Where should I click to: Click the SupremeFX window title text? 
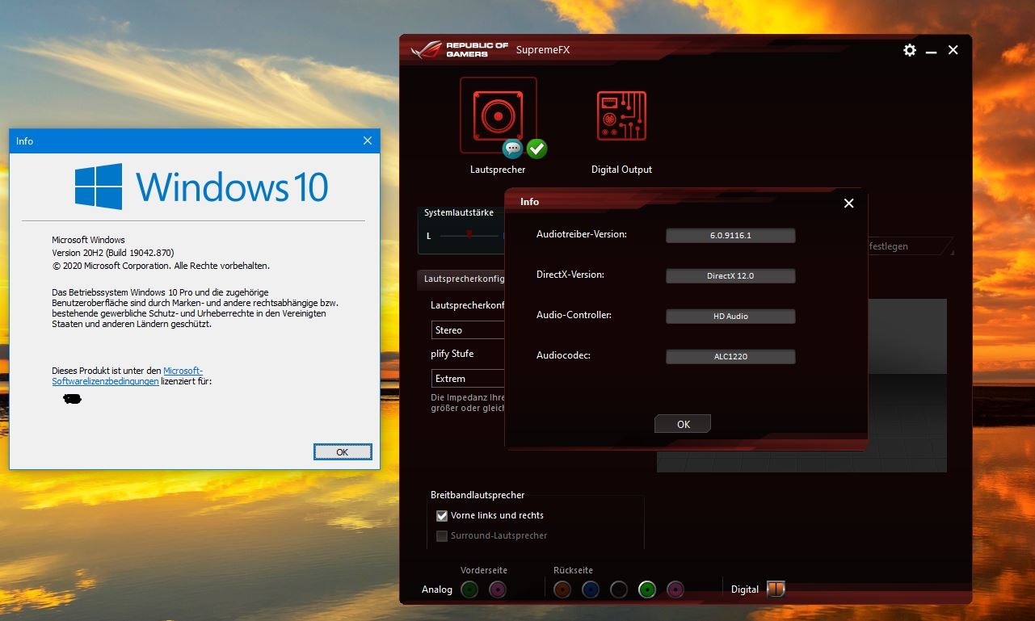tap(543, 50)
